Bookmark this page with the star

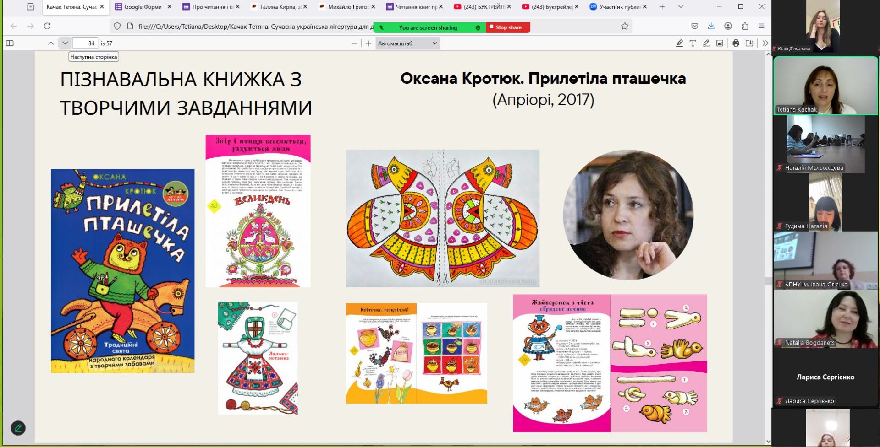pos(624,27)
